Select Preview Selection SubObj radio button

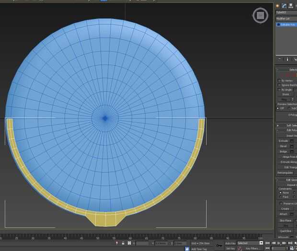click(289, 108)
